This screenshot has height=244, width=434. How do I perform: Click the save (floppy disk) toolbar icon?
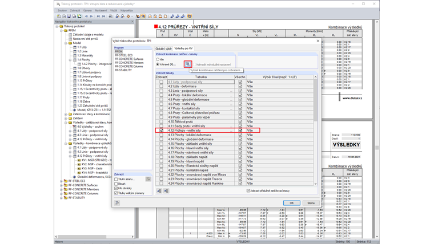coord(69,17)
